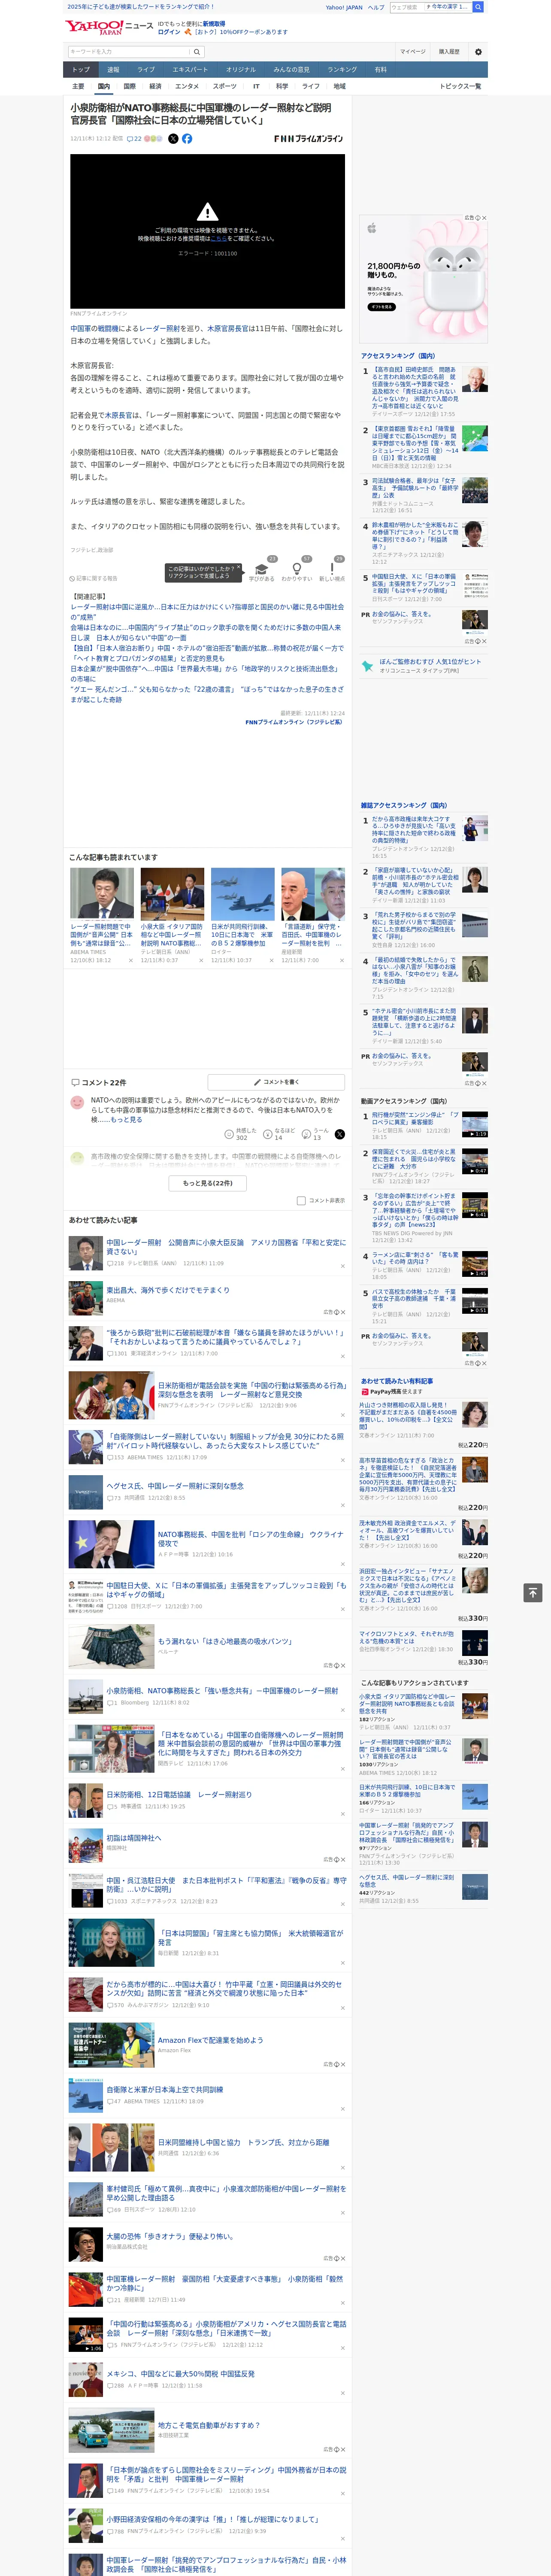Close the reaction support tooltip

click(239, 568)
